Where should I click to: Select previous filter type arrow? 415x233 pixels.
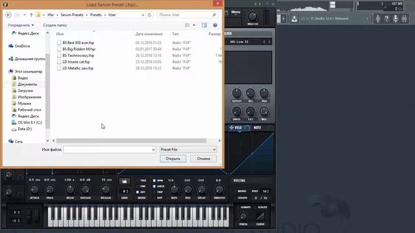pyautogui.click(x=264, y=41)
